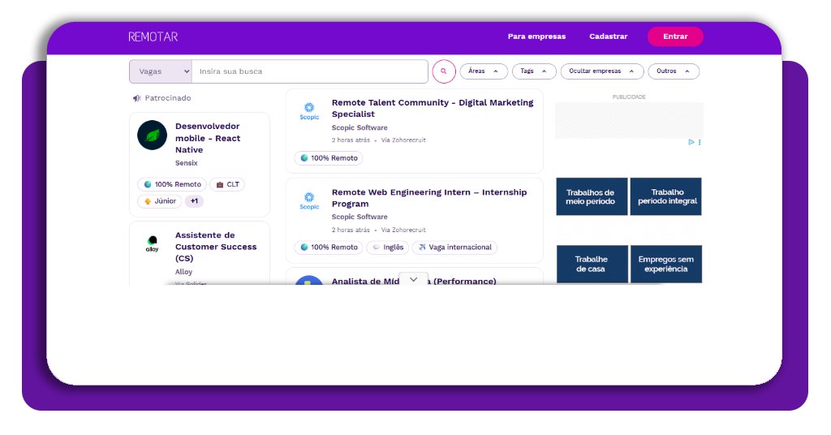Viewport: 831px width, 435px height.
Task: Click Scopic Software under Web Engineering Intern
Action: tap(360, 217)
